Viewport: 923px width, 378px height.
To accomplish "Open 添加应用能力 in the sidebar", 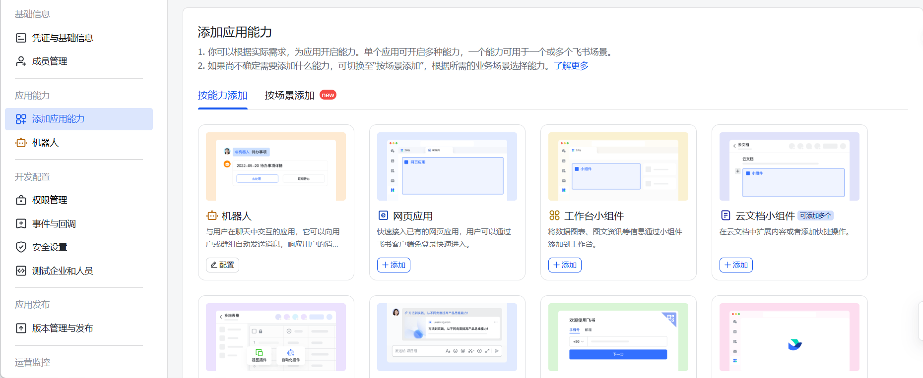I will pyautogui.click(x=58, y=119).
